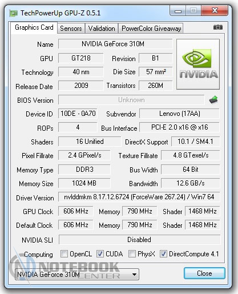Viewport: 238px width, 294px height.
Task: Minimize the GPU-Z window
Action: 178,11
